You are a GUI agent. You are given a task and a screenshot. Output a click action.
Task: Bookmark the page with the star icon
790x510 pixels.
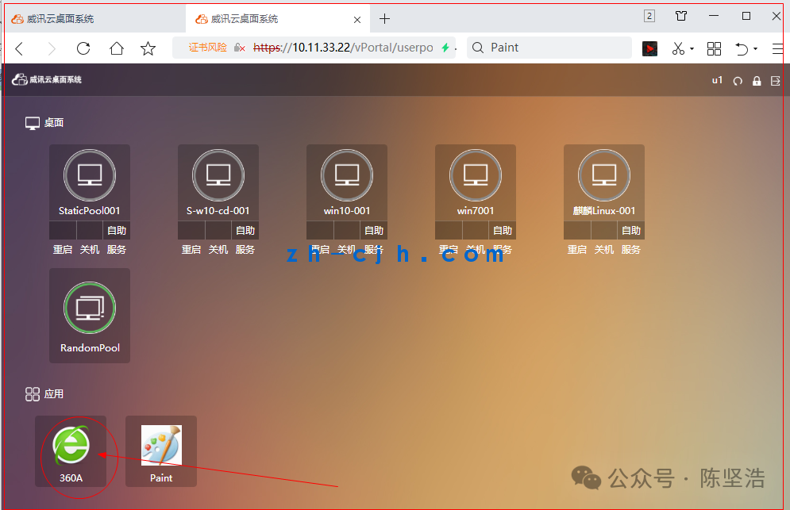coord(148,48)
